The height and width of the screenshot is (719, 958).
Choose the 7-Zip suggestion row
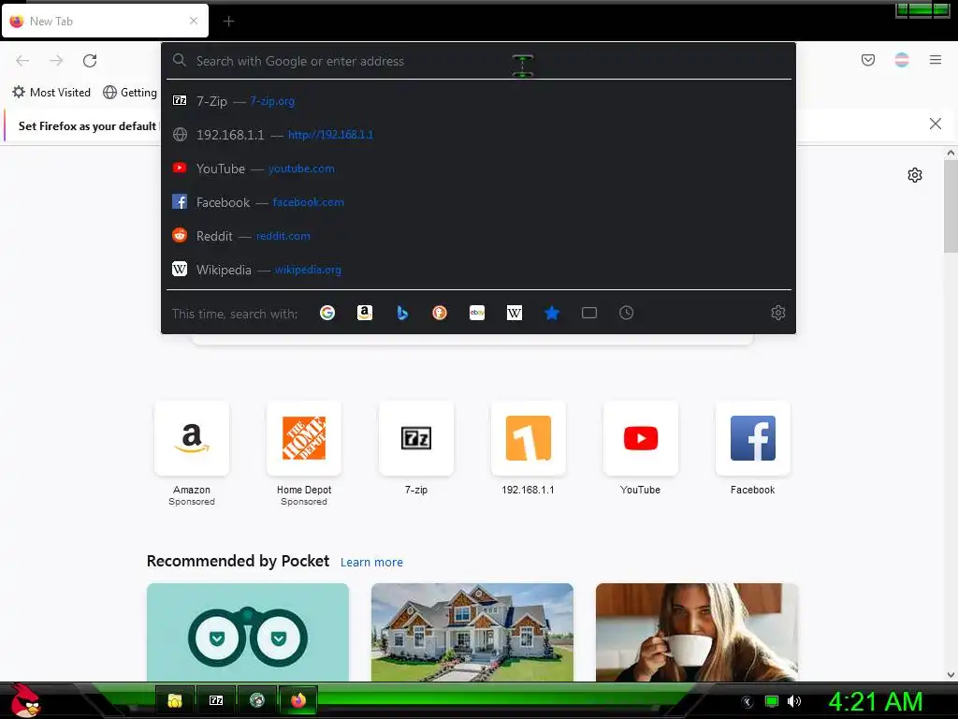coord(478,101)
